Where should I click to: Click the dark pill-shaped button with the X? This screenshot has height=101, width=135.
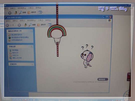click(x=103, y=79)
